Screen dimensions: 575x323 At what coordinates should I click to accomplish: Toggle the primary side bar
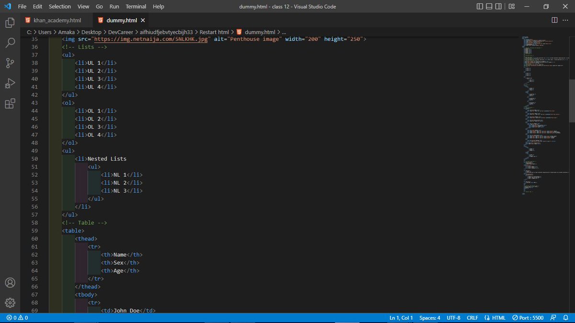pyautogui.click(x=480, y=6)
